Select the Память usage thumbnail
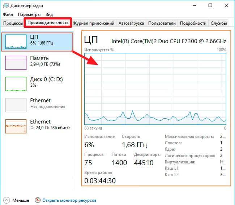The image size is (235, 205). coord(16,63)
